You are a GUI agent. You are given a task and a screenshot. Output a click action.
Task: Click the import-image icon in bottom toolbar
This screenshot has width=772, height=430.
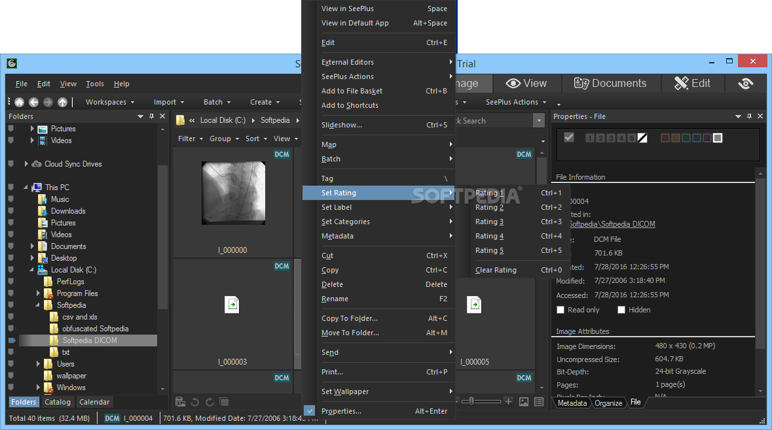tap(181, 402)
